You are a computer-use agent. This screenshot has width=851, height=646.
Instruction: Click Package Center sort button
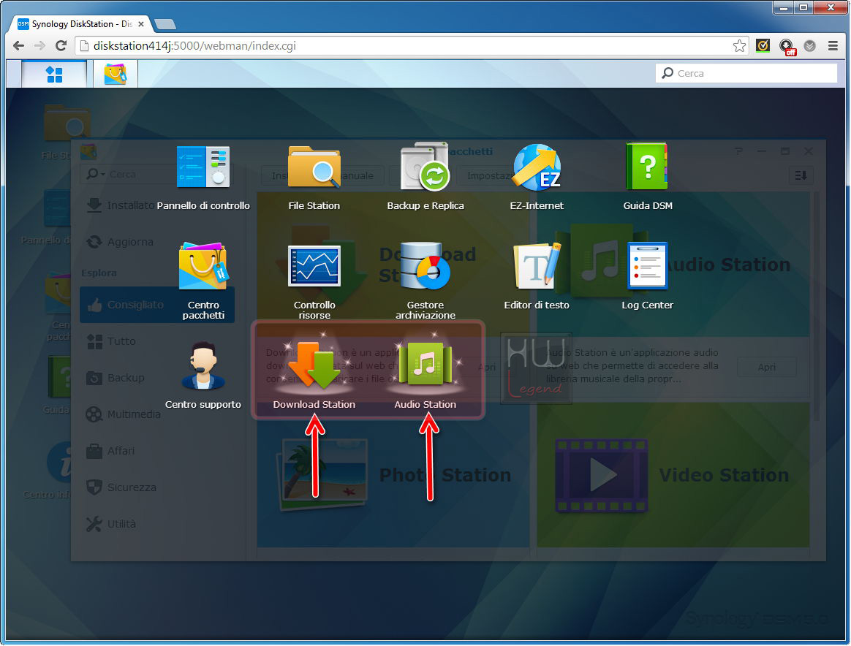[801, 175]
